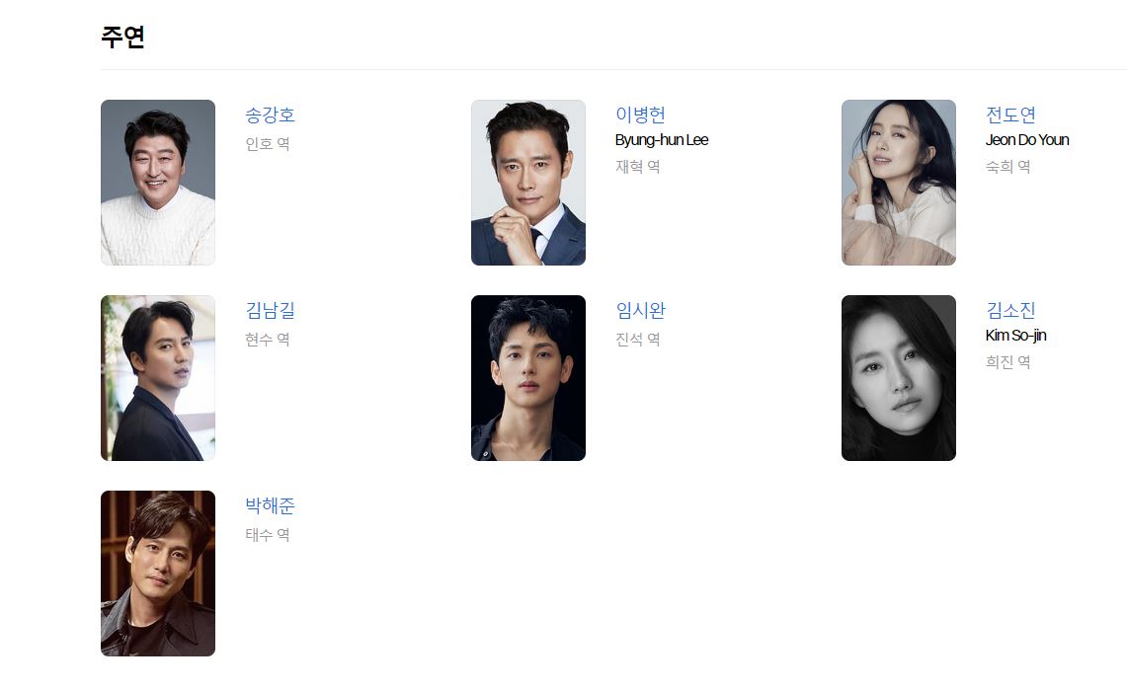The height and width of the screenshot is (691, 1127).
Task: Open the 전도연 name link
Action: click(1010, 115)
